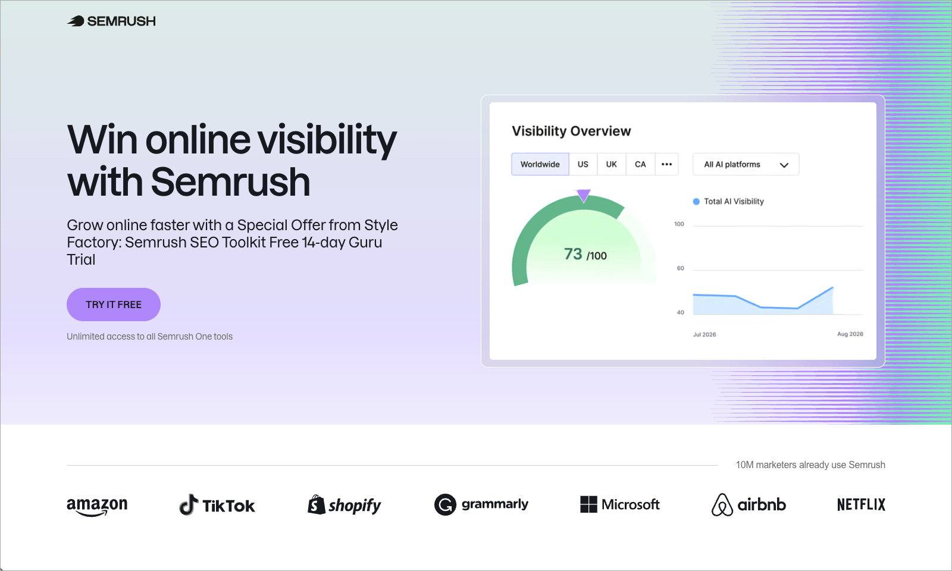The image size is (952, 571).
Task: Open the All AI platforms dropdown
Action: 746,164
